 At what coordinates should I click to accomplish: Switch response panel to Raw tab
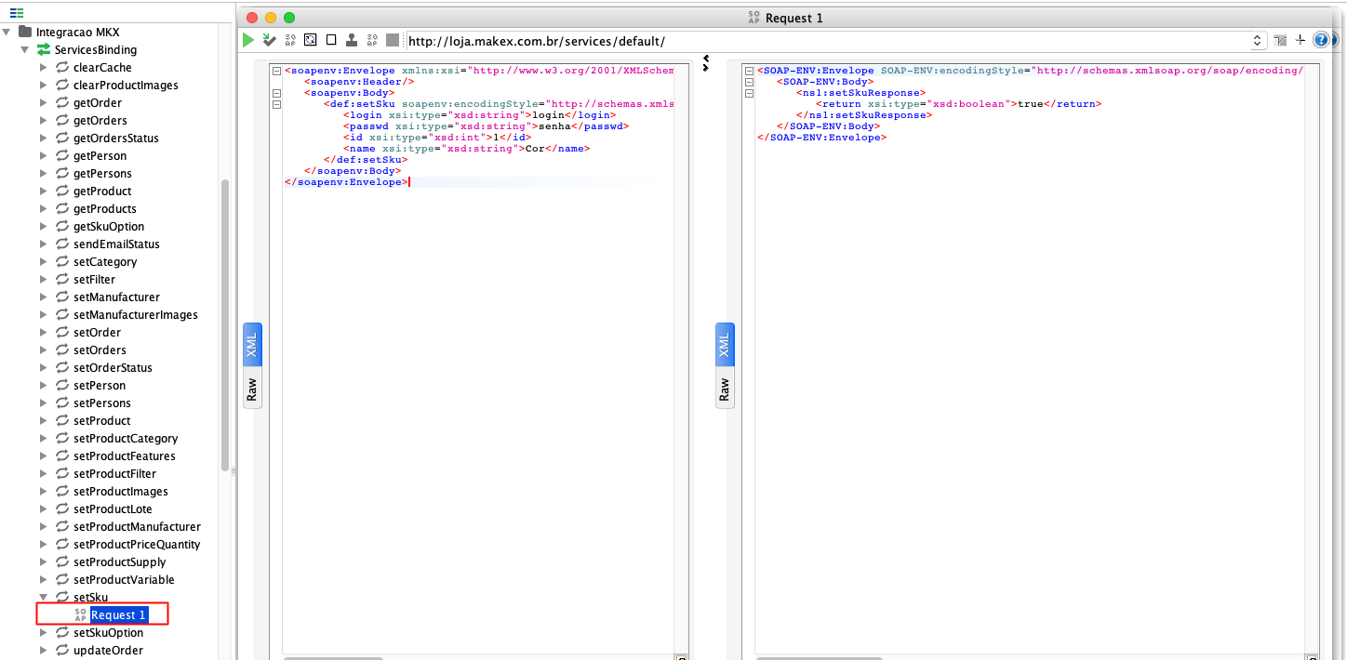coord(725,389)
